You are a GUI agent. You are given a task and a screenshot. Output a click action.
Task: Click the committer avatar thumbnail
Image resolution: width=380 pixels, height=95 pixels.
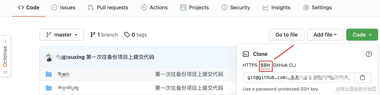coord(49,57)
